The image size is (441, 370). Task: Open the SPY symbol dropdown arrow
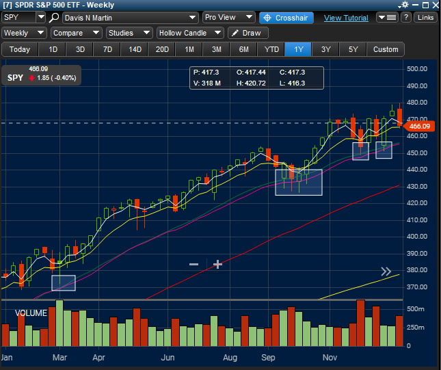coord(41,18)
